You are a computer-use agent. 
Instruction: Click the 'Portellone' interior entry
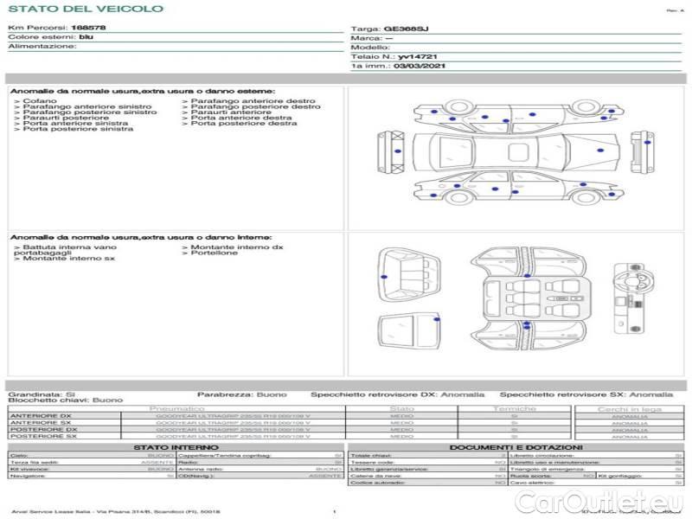209,253
